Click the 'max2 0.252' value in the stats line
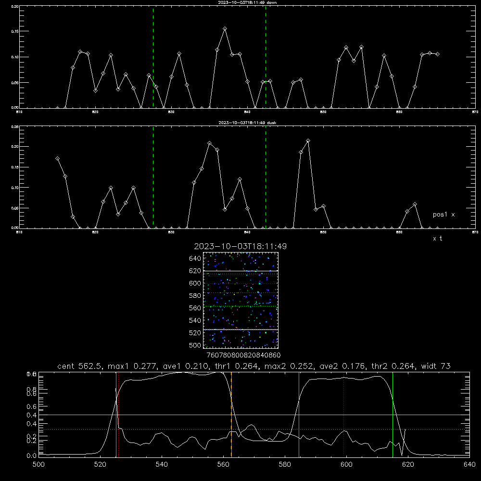481x481 pixels. (290, 366)
